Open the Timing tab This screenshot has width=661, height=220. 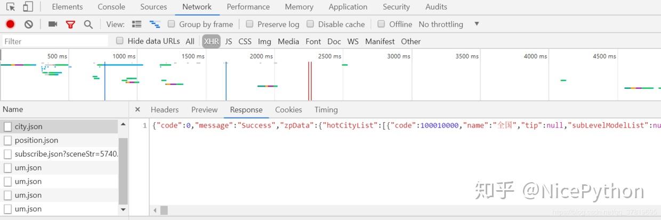tap(326, 109)
